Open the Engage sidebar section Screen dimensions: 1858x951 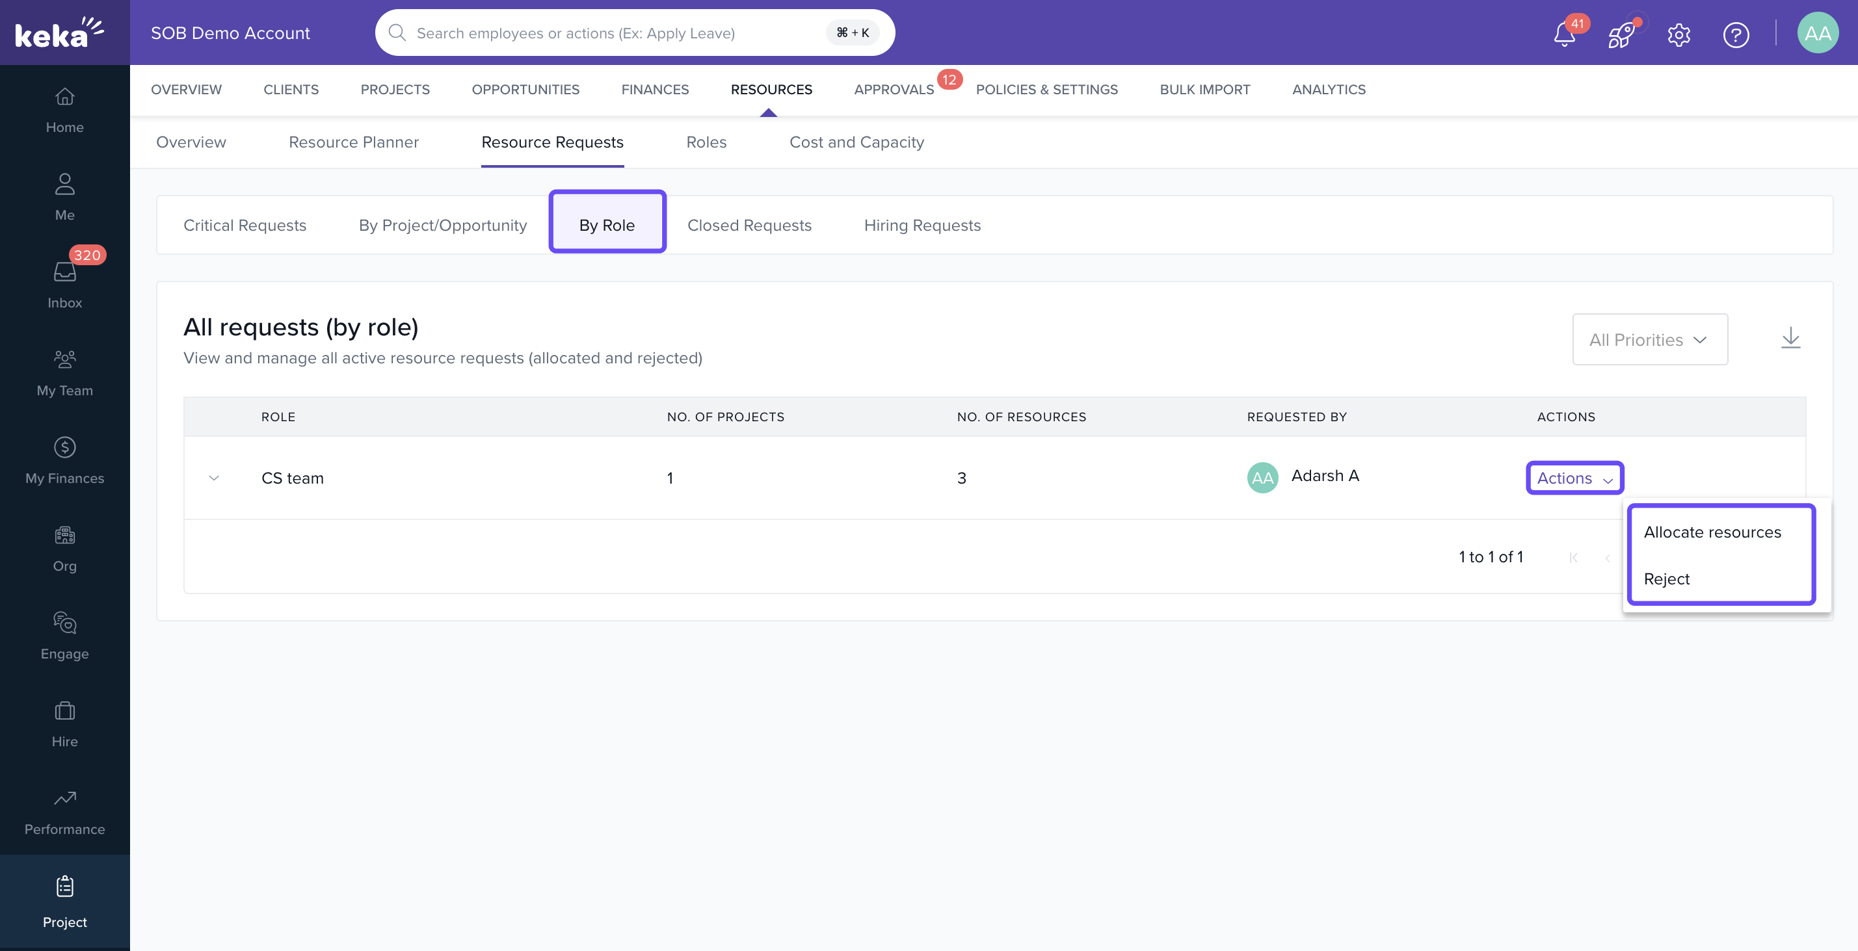click(x=64, y=635)
